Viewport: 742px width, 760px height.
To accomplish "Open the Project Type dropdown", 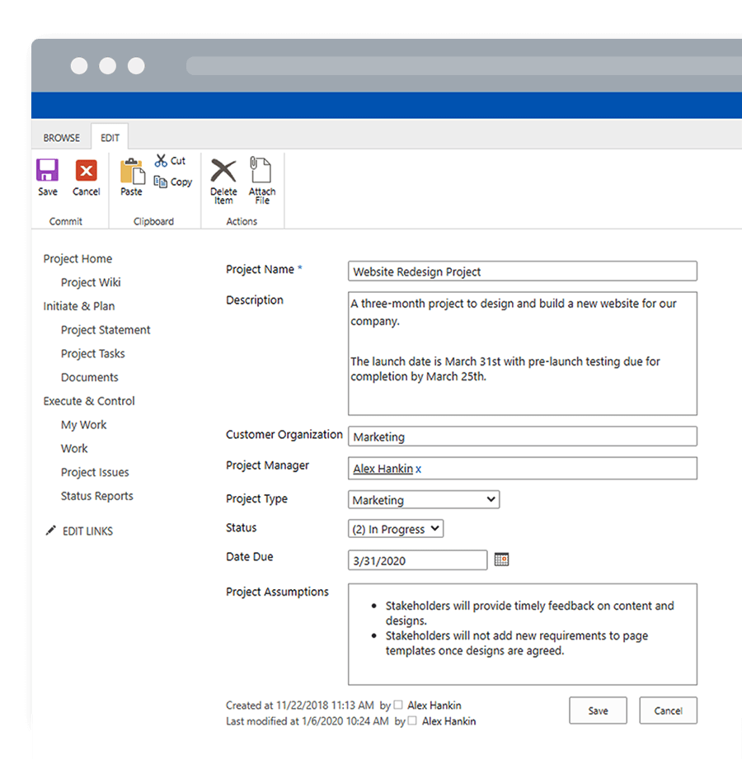I will coord(424,500).
